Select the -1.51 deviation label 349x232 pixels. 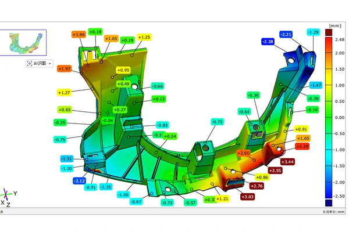(x=67, y=159)
